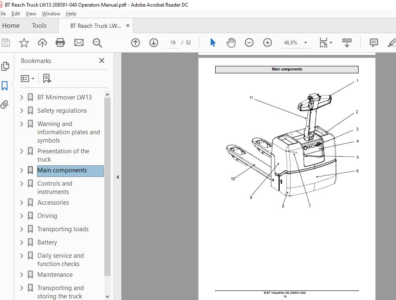Expand the Main components bookmark
The image size is (396, 300).
point(22,170)
